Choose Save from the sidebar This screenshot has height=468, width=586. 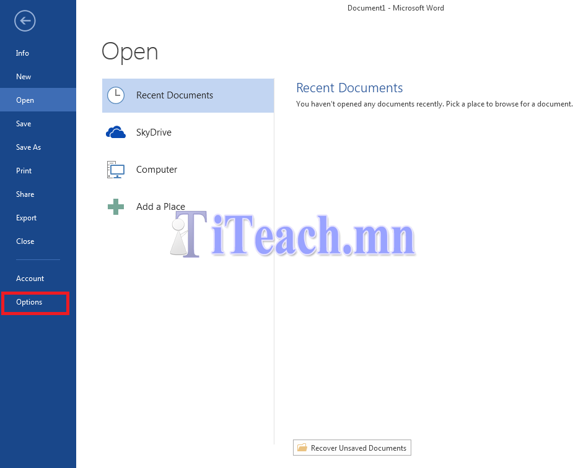24,124
